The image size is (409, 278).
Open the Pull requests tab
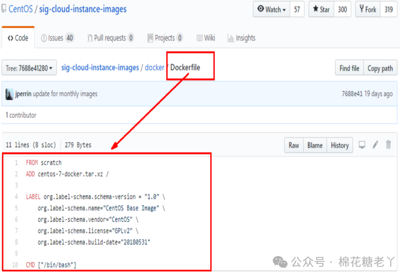111,38
